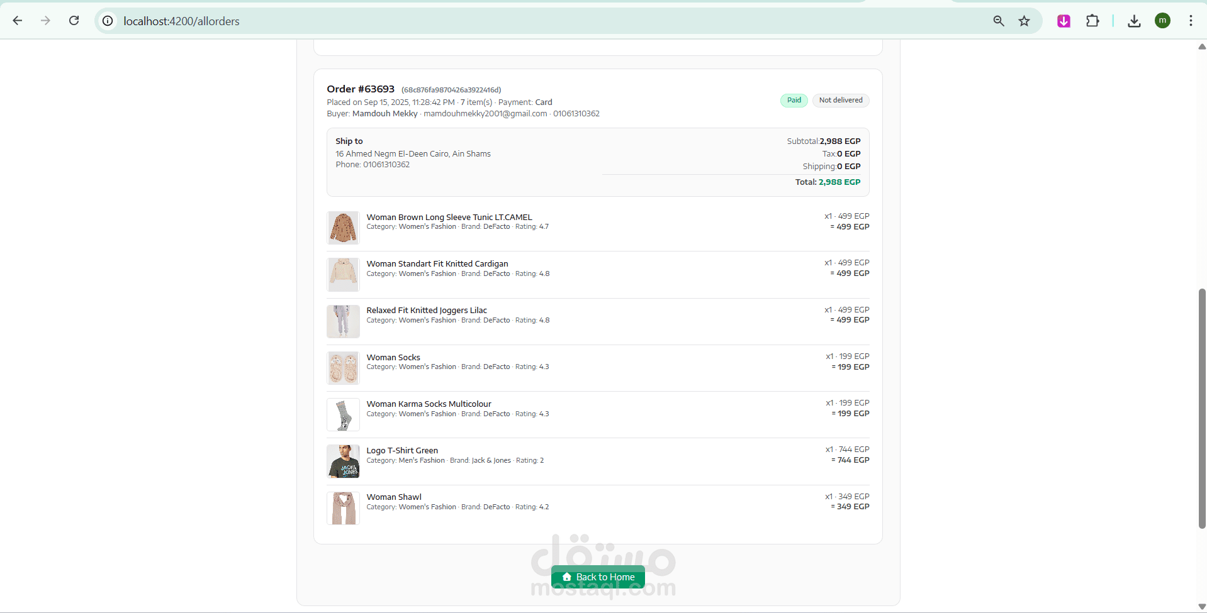
Task: Select Relaxed Fit Knitted Joggers Lilac title
Action: 427,310
